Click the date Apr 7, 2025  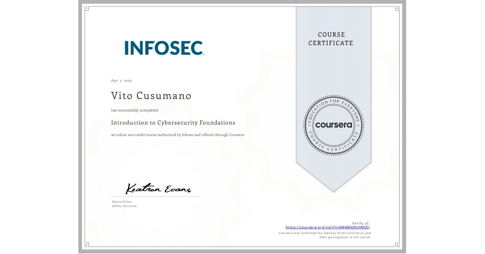tap(121, 80)
